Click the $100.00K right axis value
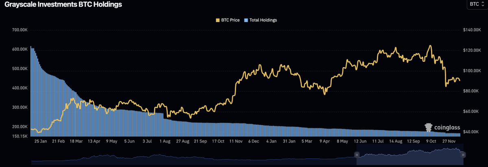This screenshot has height=167, width=488. tap(472, 71)
